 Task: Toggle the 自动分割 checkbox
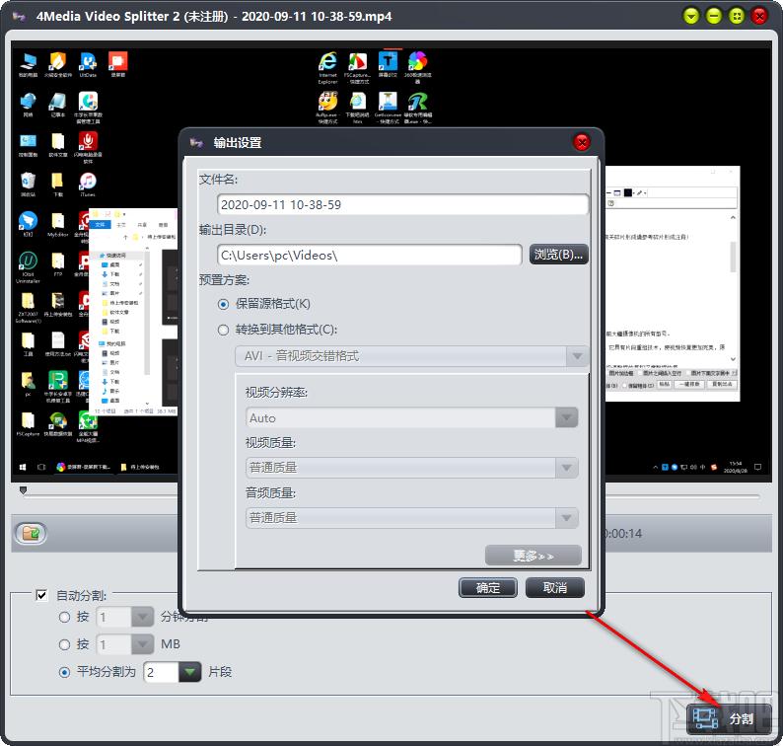(x=42, y=595)
